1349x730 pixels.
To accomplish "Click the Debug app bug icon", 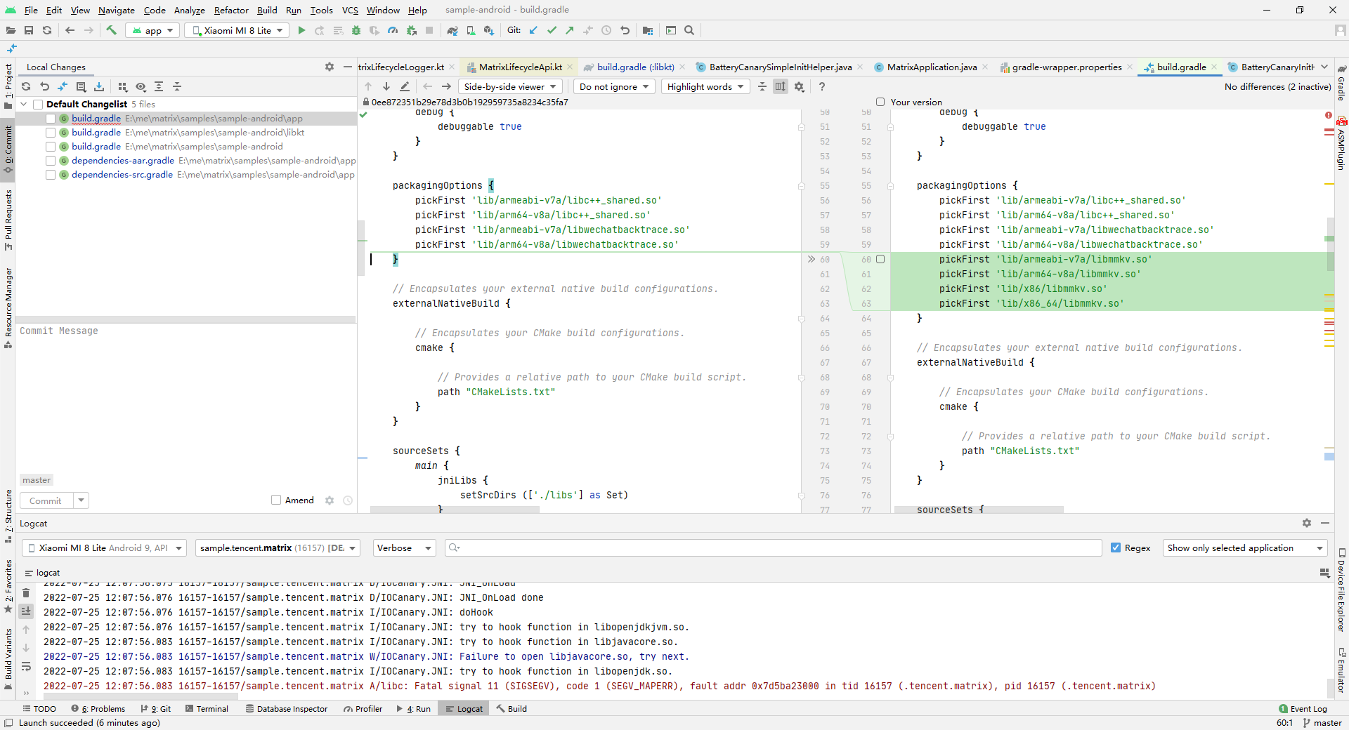I will pos(356,30).
